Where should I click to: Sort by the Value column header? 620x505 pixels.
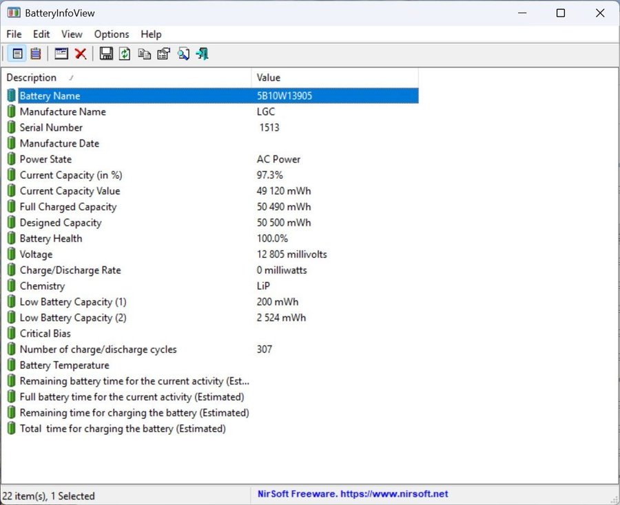click(x=335, y=77)
